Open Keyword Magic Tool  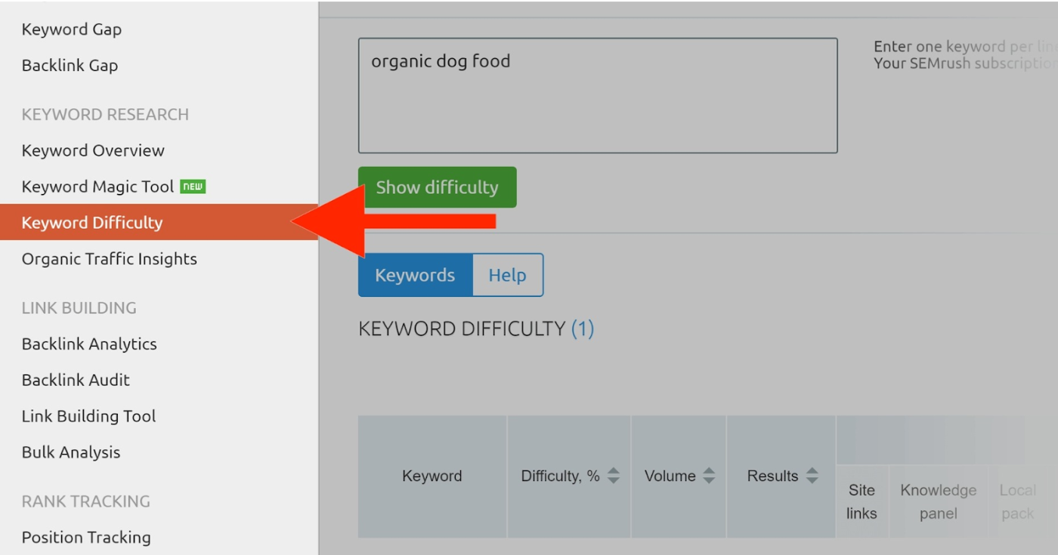[97, 187]
